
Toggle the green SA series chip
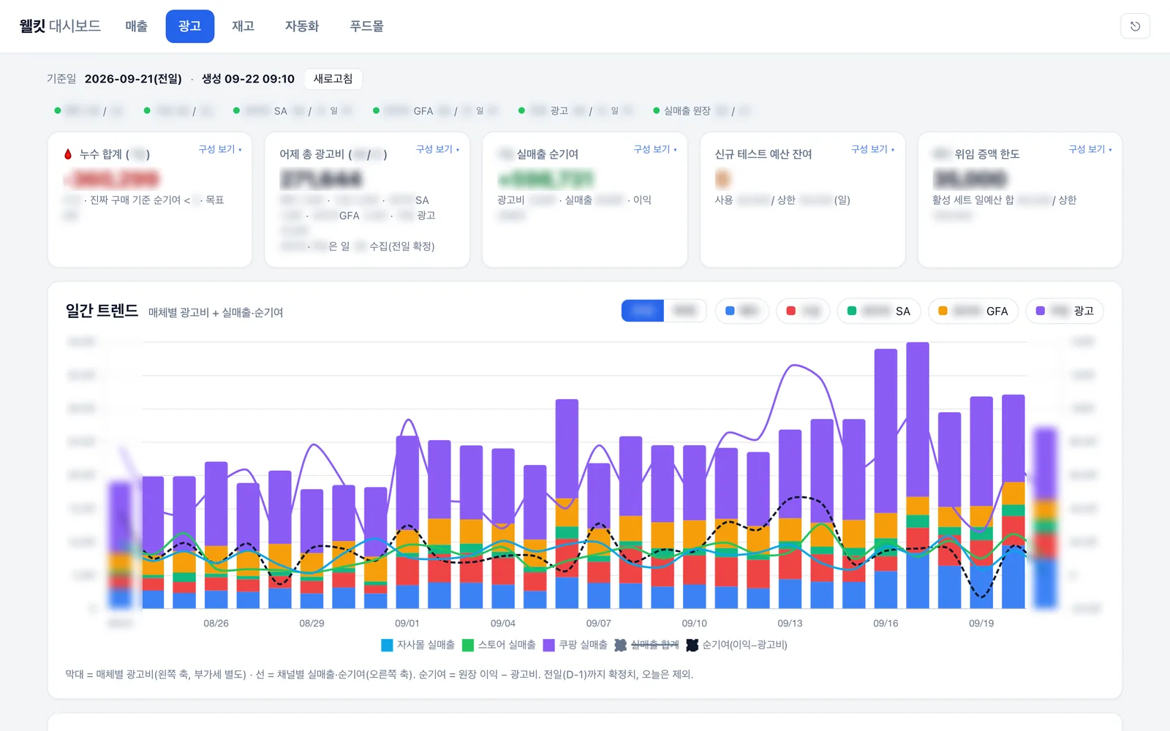[879, 311]
